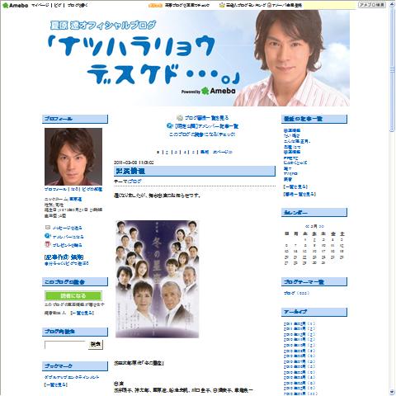Click the send present link
This screenshot has width=396, height=396.
tap(68, 245)
